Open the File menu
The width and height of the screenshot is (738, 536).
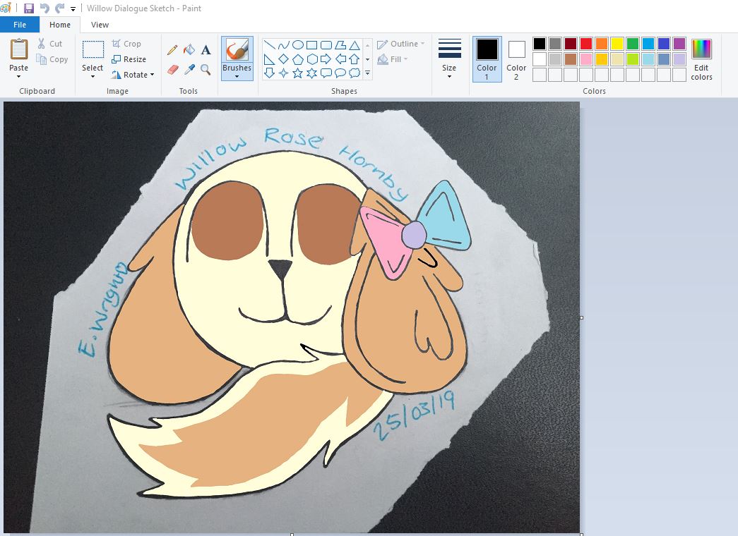(20, 25)
